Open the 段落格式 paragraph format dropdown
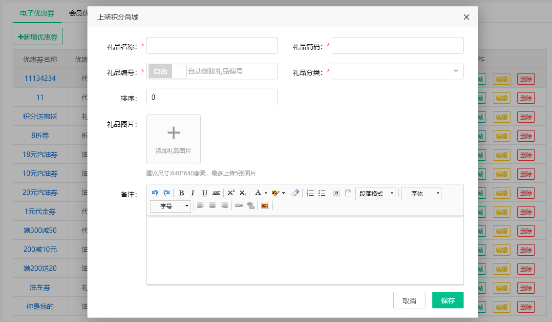Image resolution: width=552 pixels, height=322 pixels. 376,194
